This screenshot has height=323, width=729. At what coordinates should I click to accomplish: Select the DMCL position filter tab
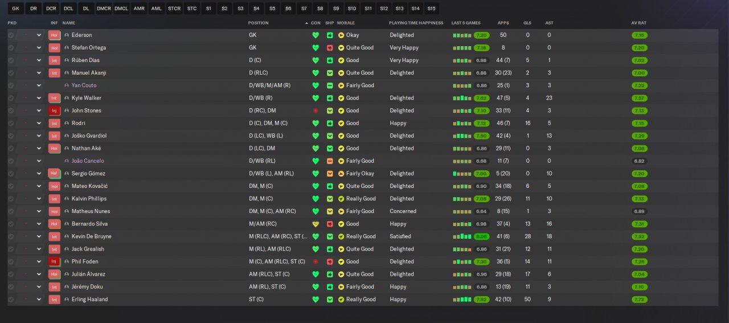121,9
